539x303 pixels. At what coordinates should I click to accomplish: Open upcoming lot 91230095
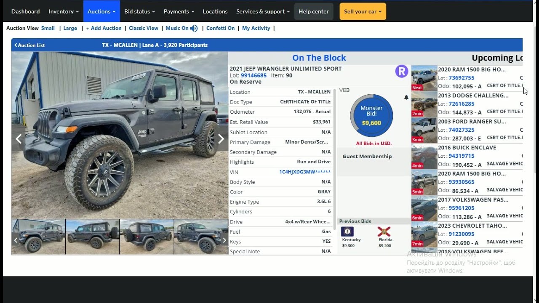tap(462, 234)
